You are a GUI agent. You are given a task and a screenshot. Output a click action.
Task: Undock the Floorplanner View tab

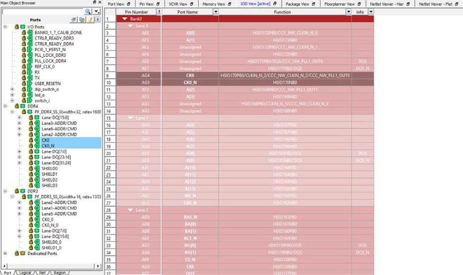359,4
